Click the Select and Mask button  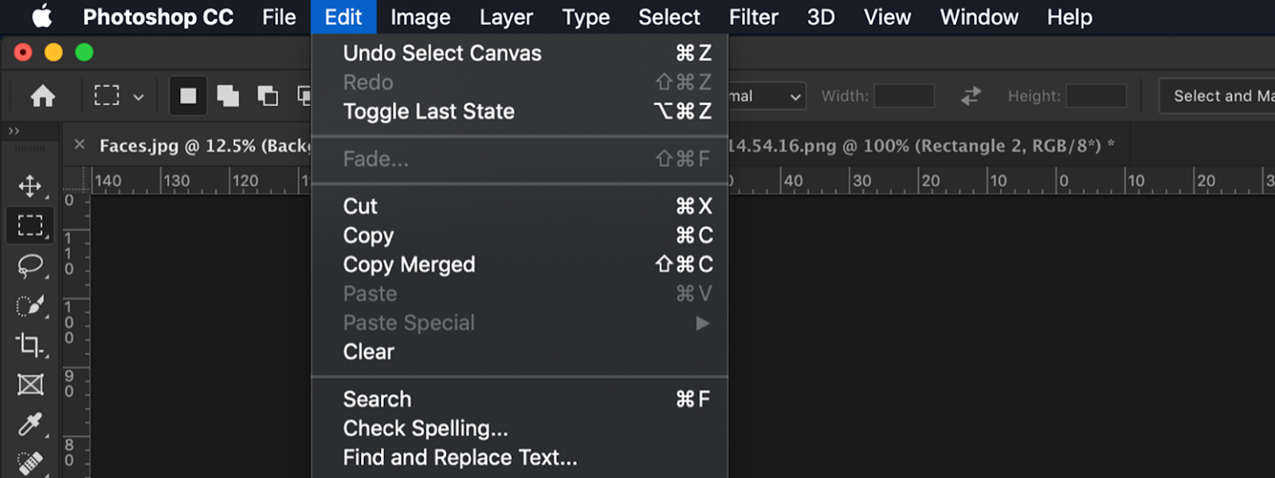point(1218,96)
